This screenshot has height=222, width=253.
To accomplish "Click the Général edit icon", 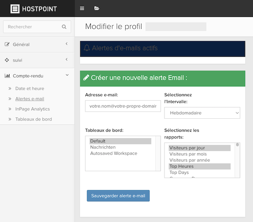I will pyautogui.click(x=7, y=44).
